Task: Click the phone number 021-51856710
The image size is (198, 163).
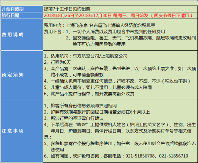Action: [x=175, y=155]
